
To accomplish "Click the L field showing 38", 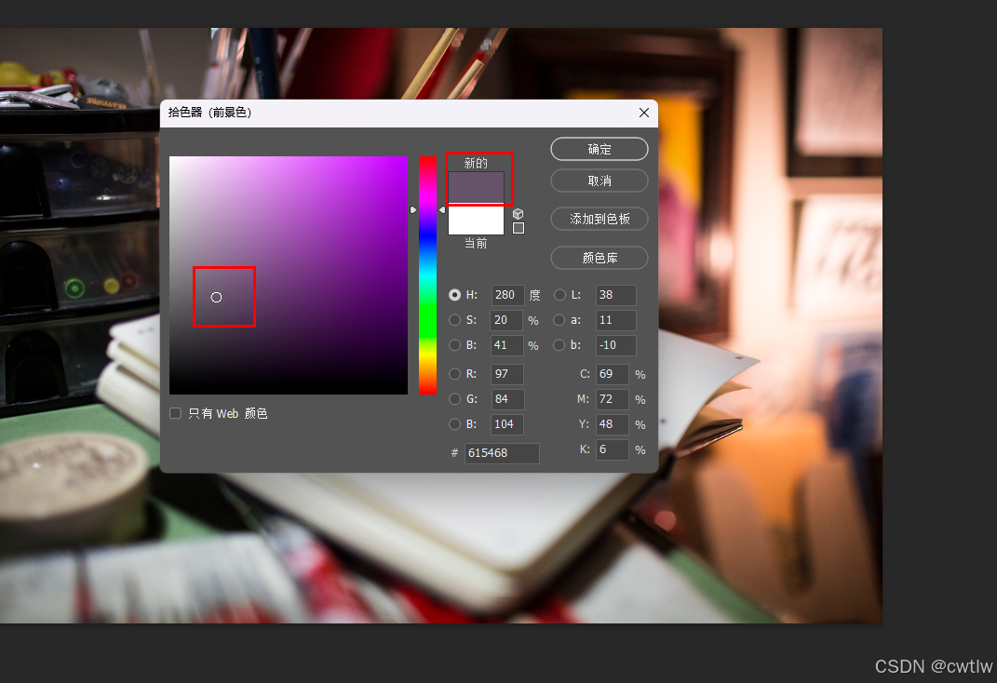I will point(615,295).
